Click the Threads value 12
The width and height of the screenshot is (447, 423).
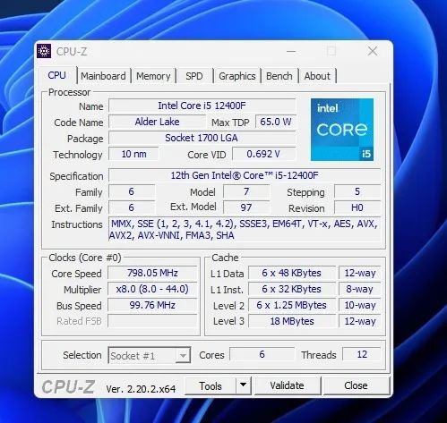pos(362,354)
